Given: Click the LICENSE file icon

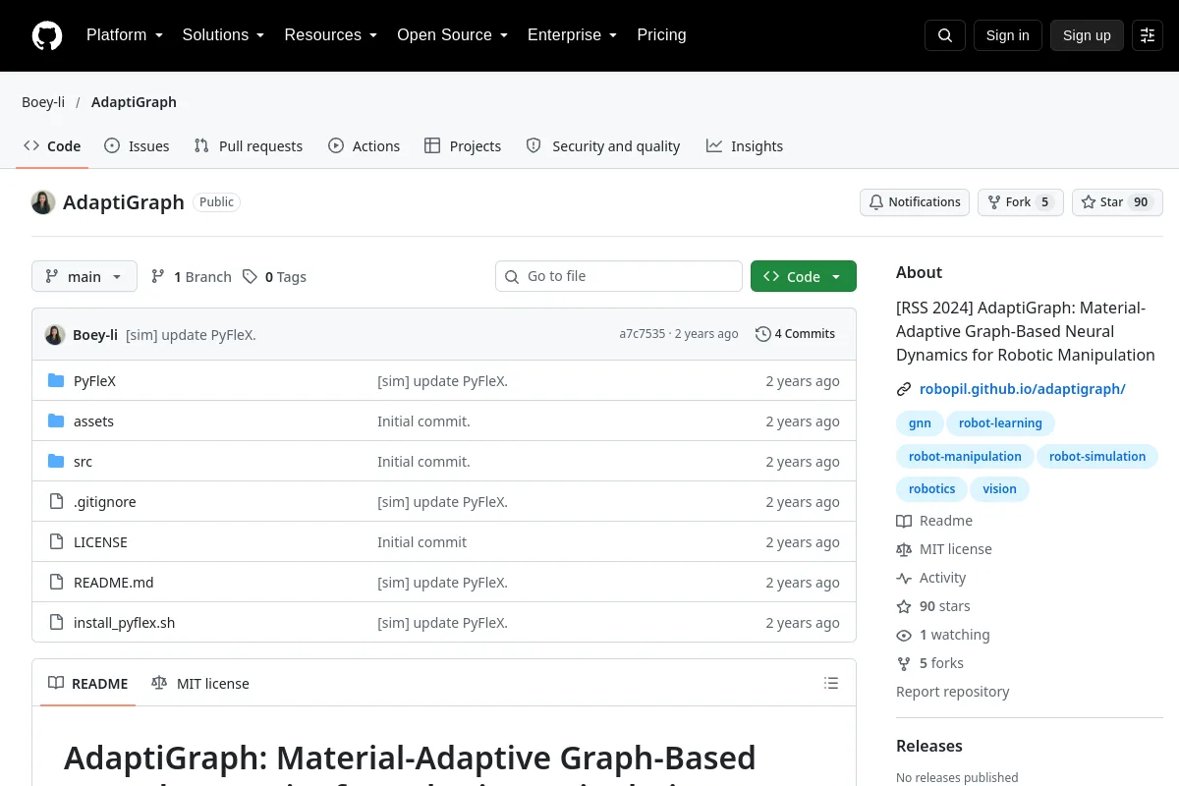Looking at the screenshot, I should (x=56, y=542).
